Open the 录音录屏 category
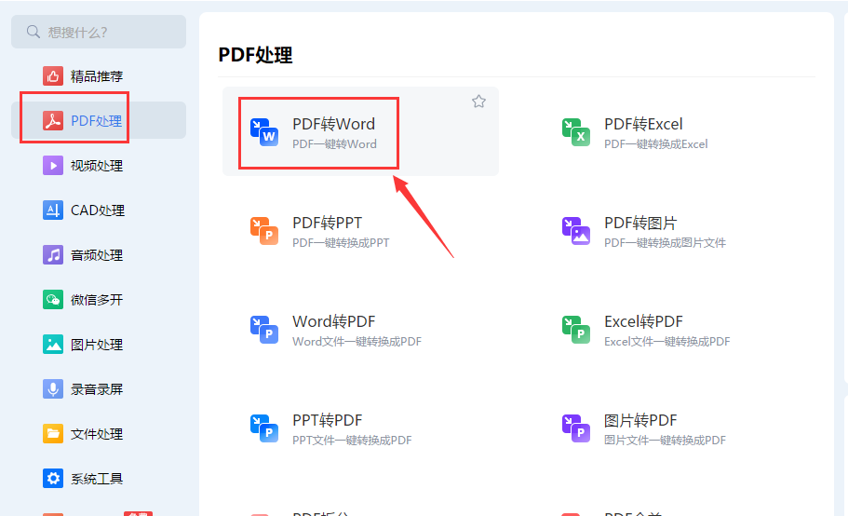848x516 pixels. tap(96, 389)
